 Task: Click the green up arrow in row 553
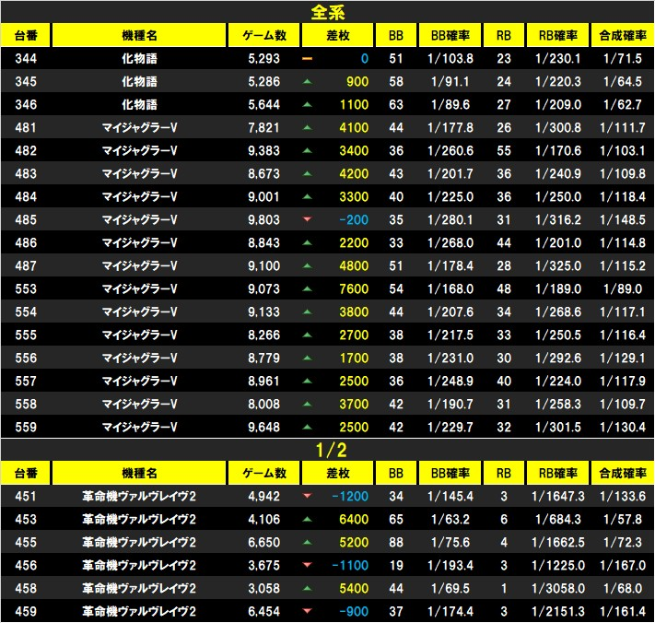click(307, 288)
